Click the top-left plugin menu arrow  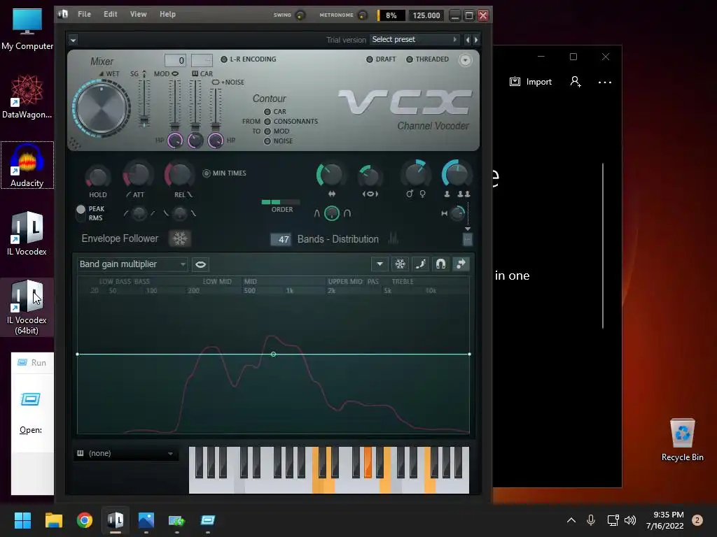click(73, 40)
